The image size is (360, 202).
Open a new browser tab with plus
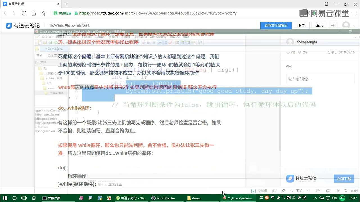66,4
